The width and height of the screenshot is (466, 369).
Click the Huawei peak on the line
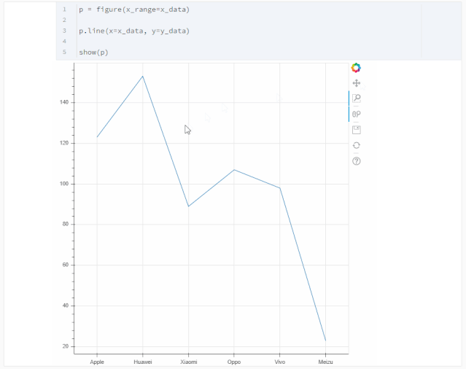click(143, 76)
